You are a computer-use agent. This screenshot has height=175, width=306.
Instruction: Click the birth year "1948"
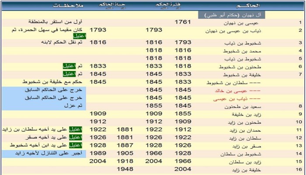click(125, 169)
